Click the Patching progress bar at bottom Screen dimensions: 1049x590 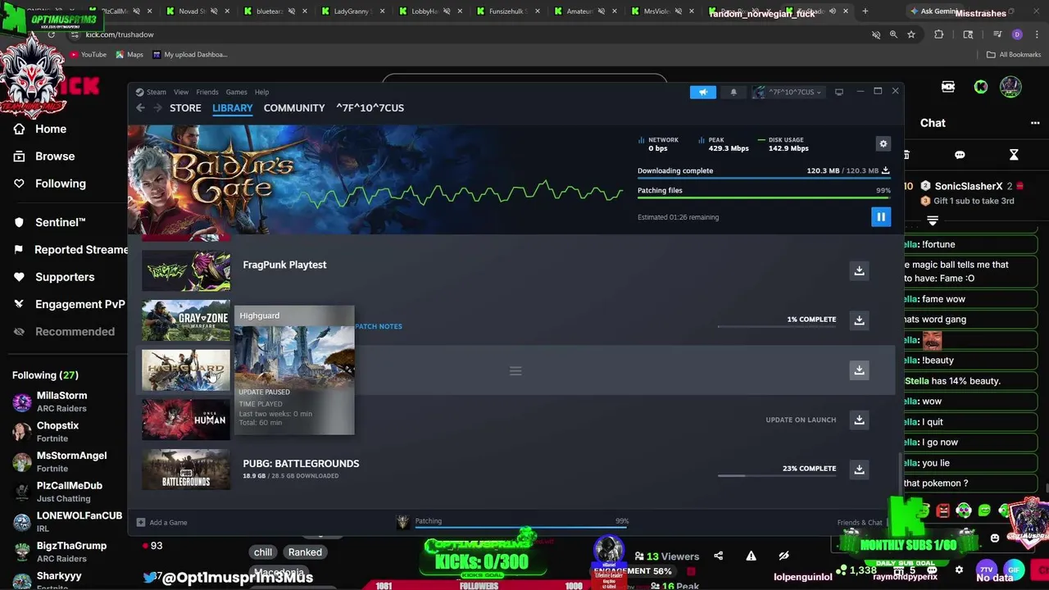point(522,528)
